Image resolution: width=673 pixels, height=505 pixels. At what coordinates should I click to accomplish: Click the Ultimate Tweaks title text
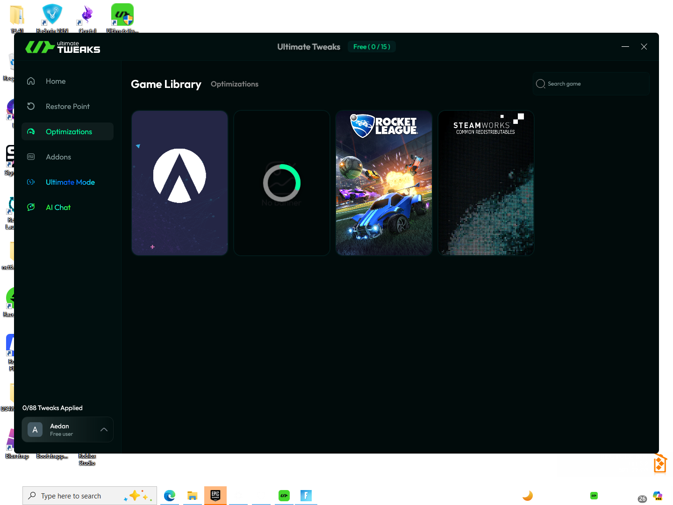(308, 47)
